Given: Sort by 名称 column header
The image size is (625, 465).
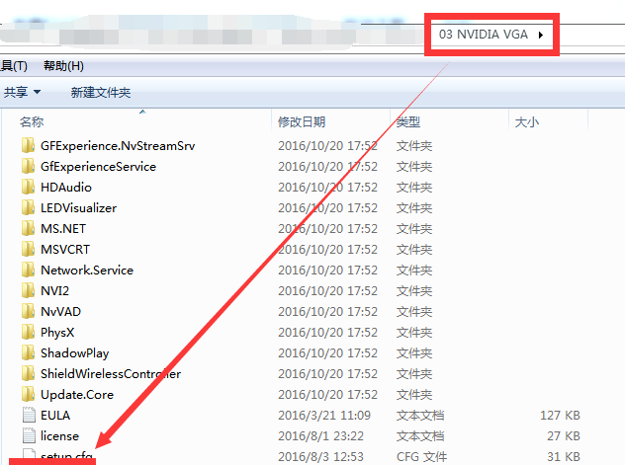Looking at the screenshot, I should tap(32, 121).
